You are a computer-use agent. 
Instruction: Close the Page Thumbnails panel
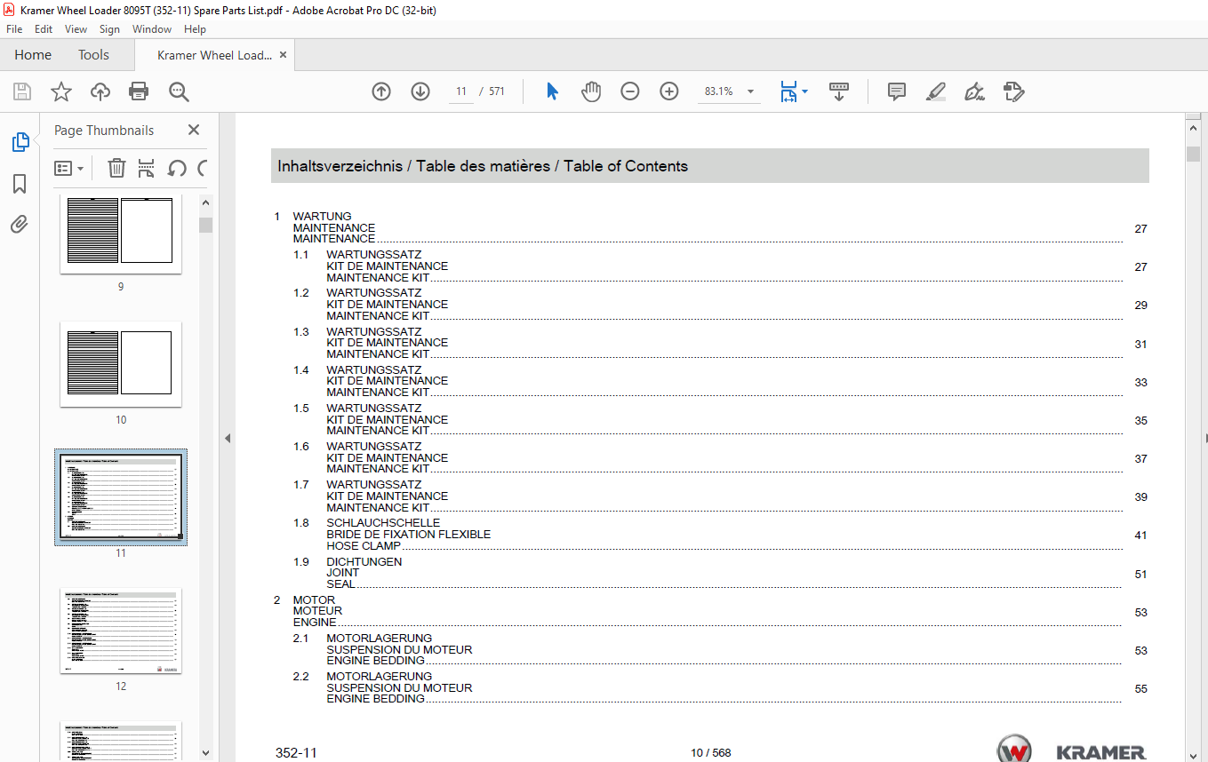[x=194, y=130]
